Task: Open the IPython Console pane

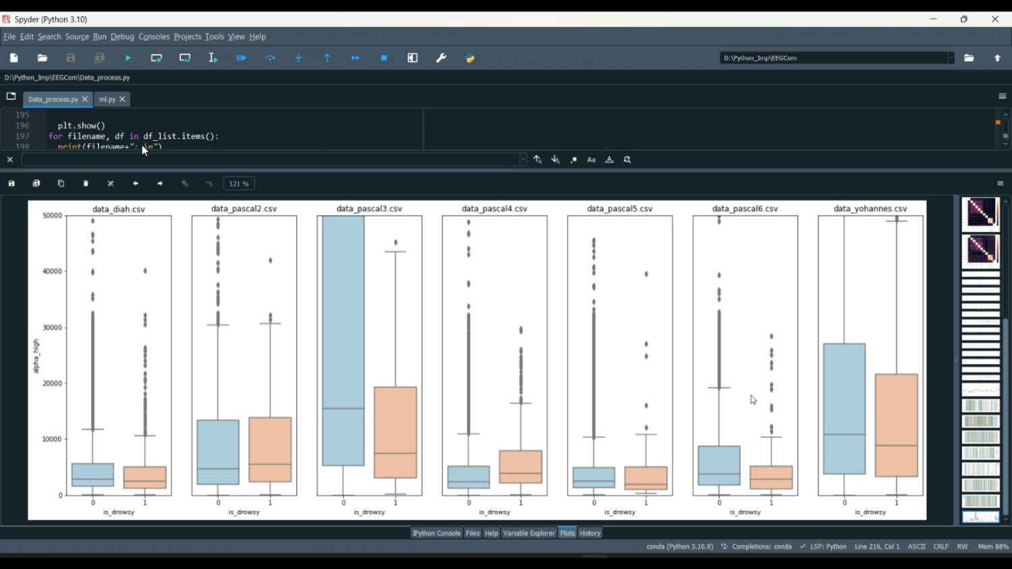Action: click(x=436, y=533)
